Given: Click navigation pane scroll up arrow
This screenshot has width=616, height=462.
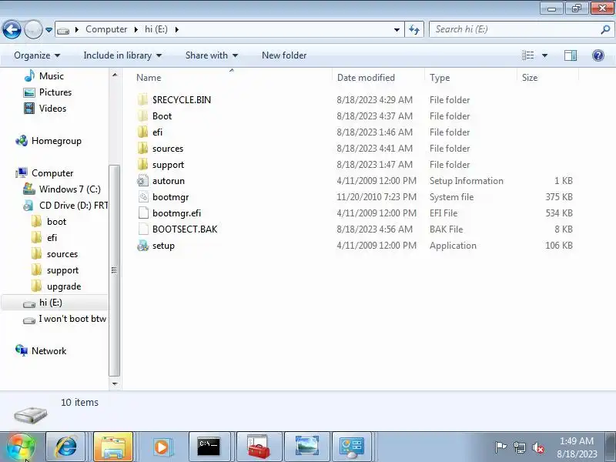Looking at the screenshot, I should tap(115, 75).
